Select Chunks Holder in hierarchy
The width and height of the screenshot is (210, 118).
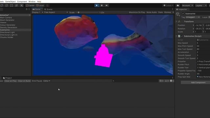point(7,37)
